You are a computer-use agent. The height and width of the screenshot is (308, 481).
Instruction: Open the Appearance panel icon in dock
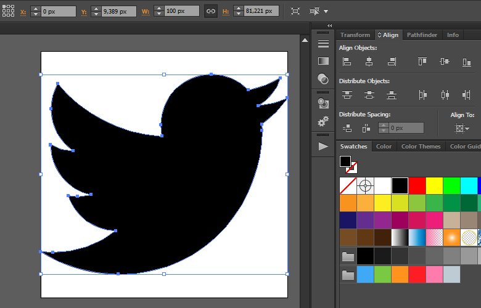click(x=323, y=103)
